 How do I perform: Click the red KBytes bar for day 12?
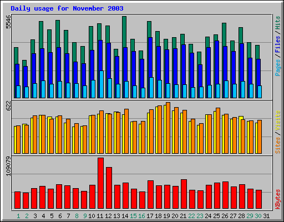(109, 188)
